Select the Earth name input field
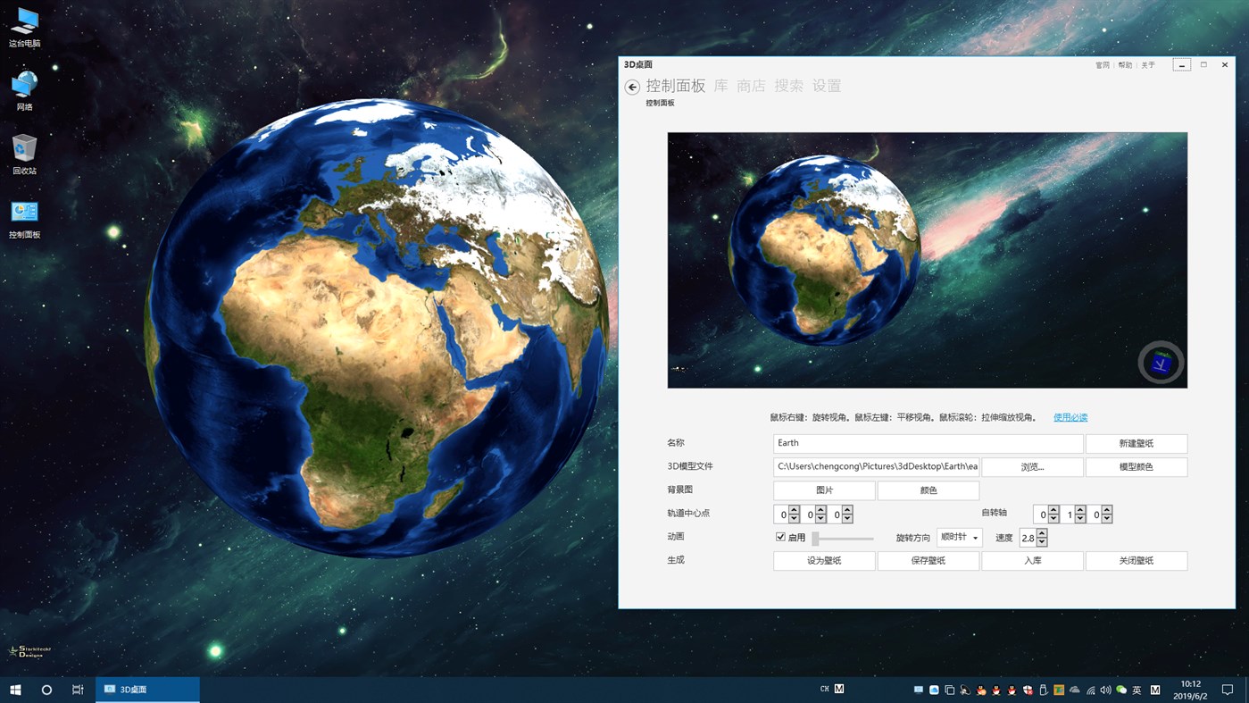The height and width of the screenshot is (703, 1249). [927, 443]
